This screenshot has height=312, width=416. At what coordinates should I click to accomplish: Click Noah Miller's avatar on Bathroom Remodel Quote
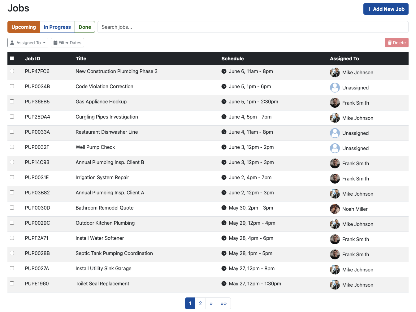pyautogui.click(x=335, y=209)
